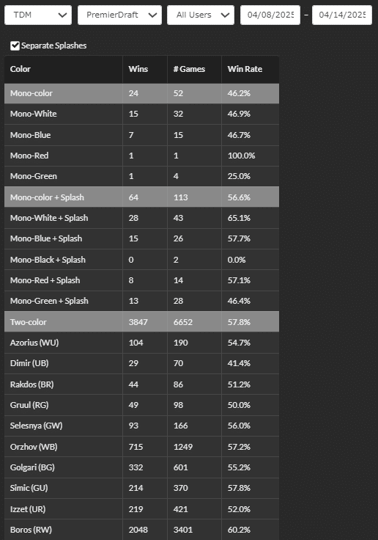Image resolution: width=378 pixels, height=540 pixels.
Task: Click the Orzhov (WB) row
Action: click(141, 447)
